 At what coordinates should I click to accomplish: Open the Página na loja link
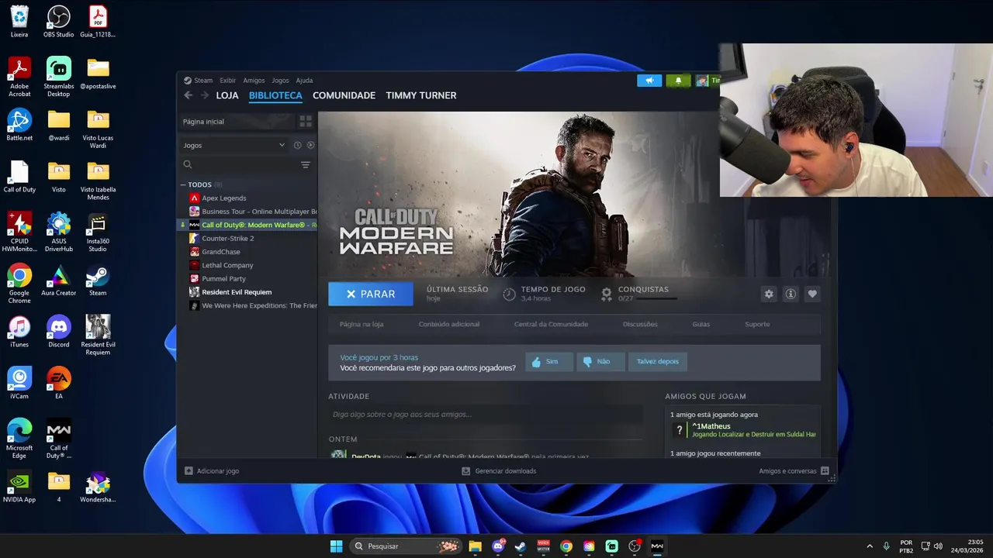coord(362,324)
